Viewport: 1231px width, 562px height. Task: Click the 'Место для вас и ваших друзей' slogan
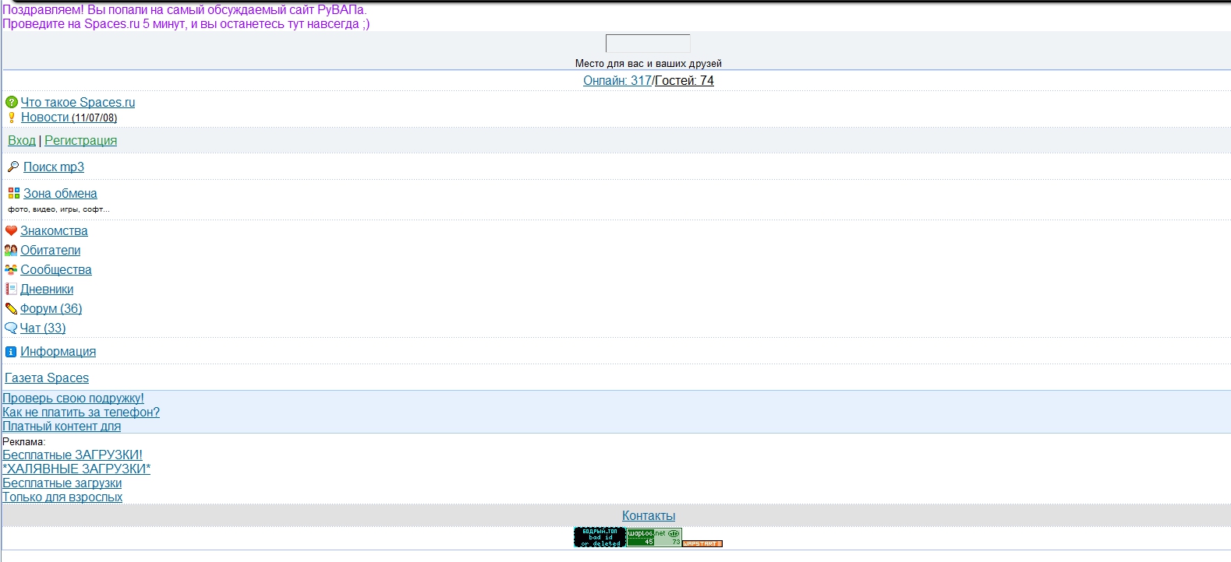pyautogui.click(x=649, y=63)
